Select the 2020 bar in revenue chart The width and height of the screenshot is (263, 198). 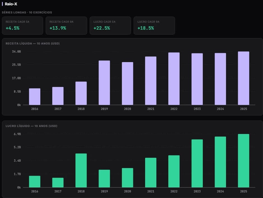pyautogui.click(x=127, y=83)
